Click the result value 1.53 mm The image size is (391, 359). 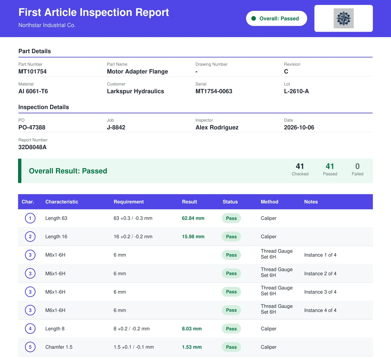pyautogui.click(x=192, y=347)
